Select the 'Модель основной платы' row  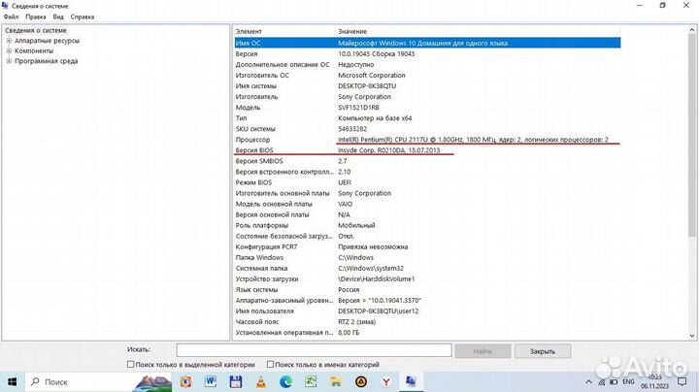427,204
